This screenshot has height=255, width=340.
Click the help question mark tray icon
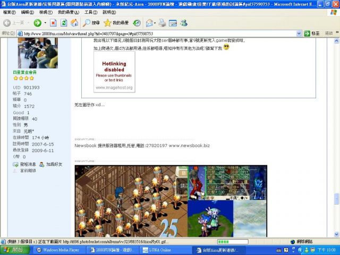[x=286, y=250]
